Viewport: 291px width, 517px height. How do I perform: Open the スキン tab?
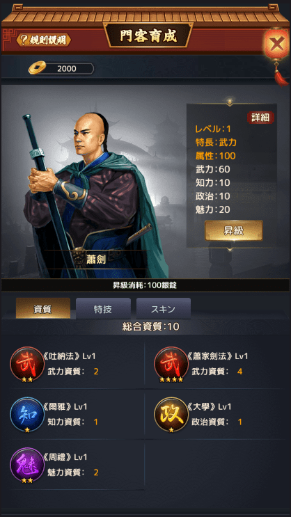(x=164, y=309)
